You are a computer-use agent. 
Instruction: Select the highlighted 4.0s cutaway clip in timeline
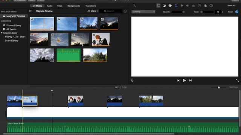[x=30, y=101]
